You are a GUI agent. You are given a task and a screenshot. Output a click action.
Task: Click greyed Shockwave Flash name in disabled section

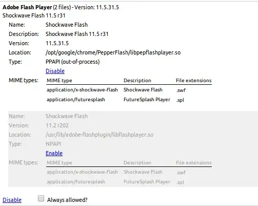point(67,116)
